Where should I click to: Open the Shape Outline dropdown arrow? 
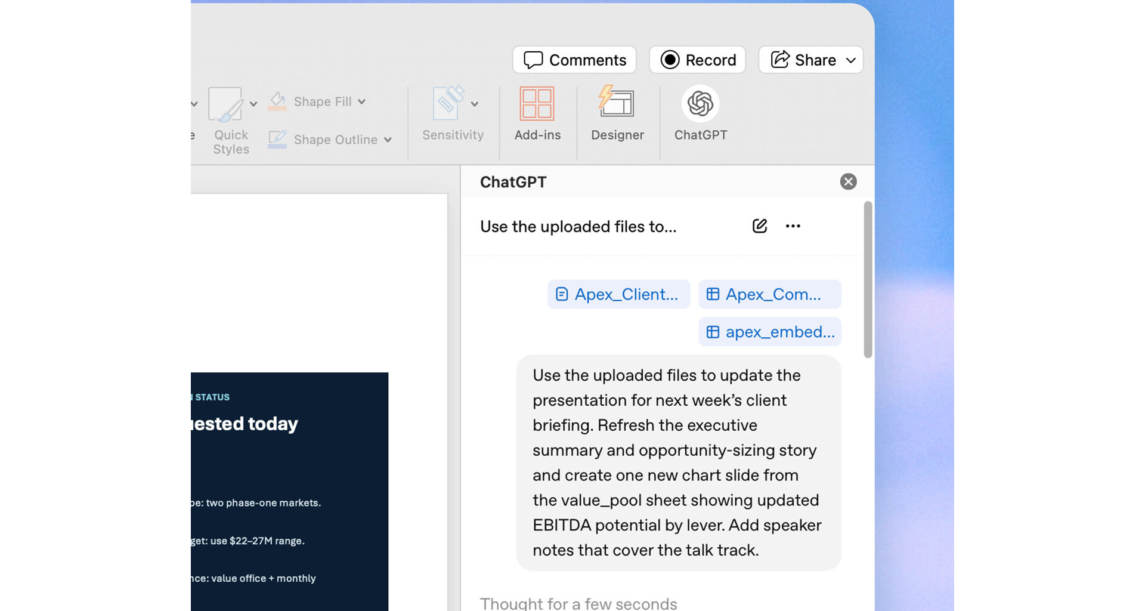click(388, 140)
